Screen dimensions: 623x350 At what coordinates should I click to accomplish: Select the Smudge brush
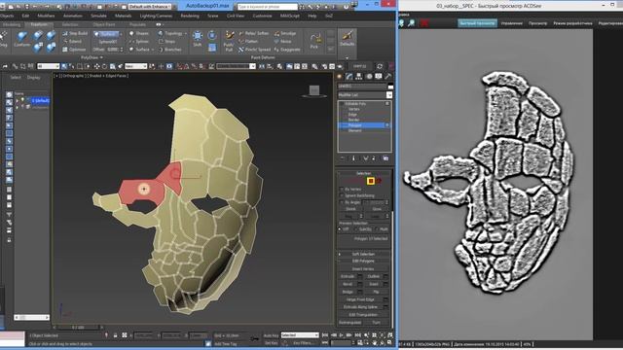tap(285, 33)
